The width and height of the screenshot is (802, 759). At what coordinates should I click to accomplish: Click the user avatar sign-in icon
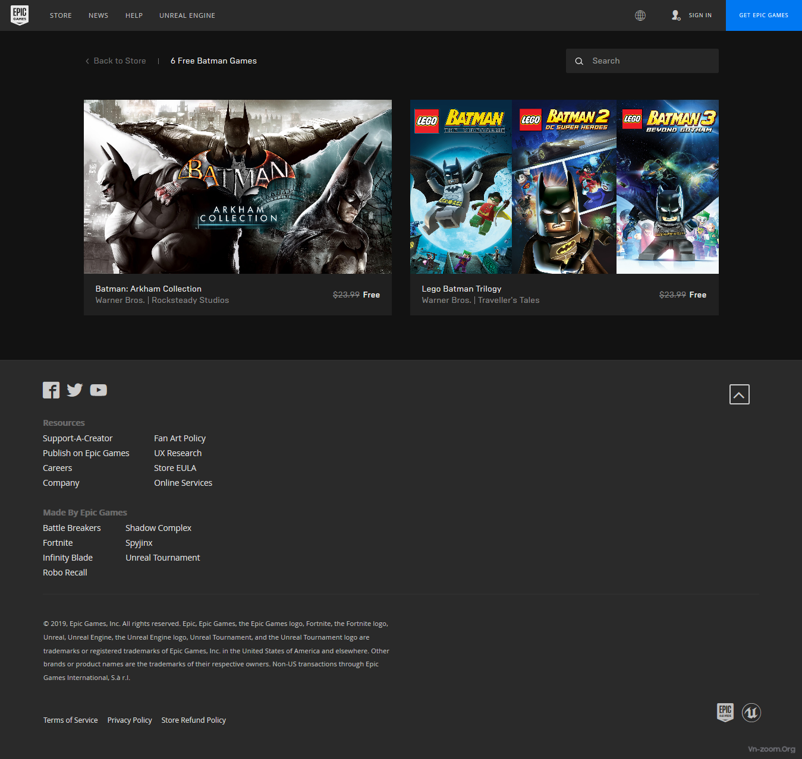[x=676, y=15]
